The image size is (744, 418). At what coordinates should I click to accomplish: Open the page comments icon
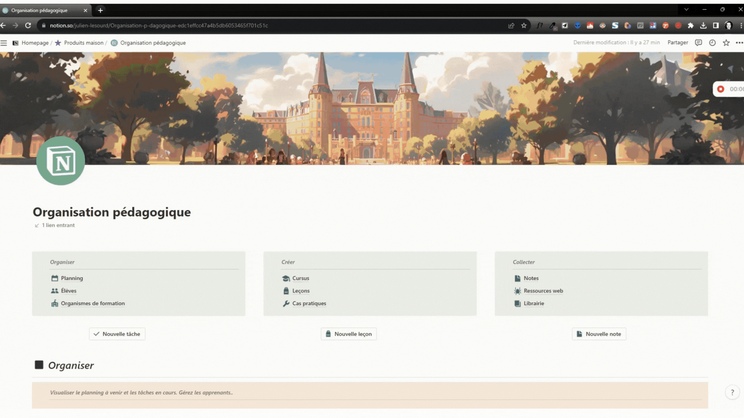click(x=698, y=43)
